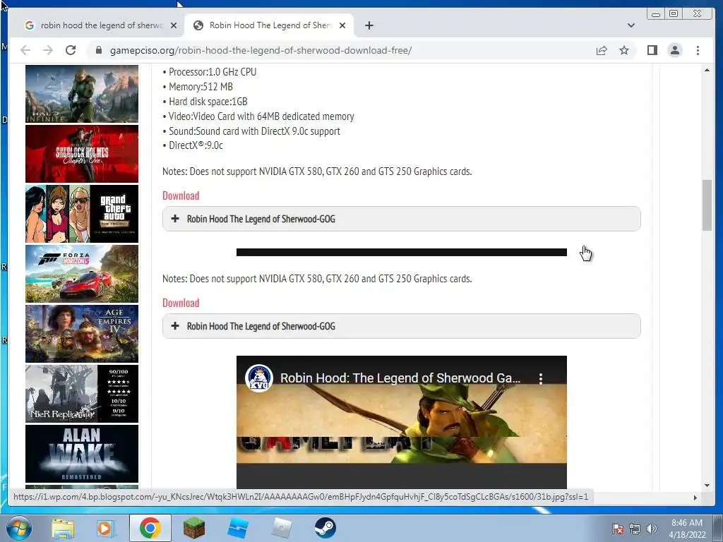723x542 pixels.
Task: Launch Steam from the taskbar
Action: tap(325, 528)
